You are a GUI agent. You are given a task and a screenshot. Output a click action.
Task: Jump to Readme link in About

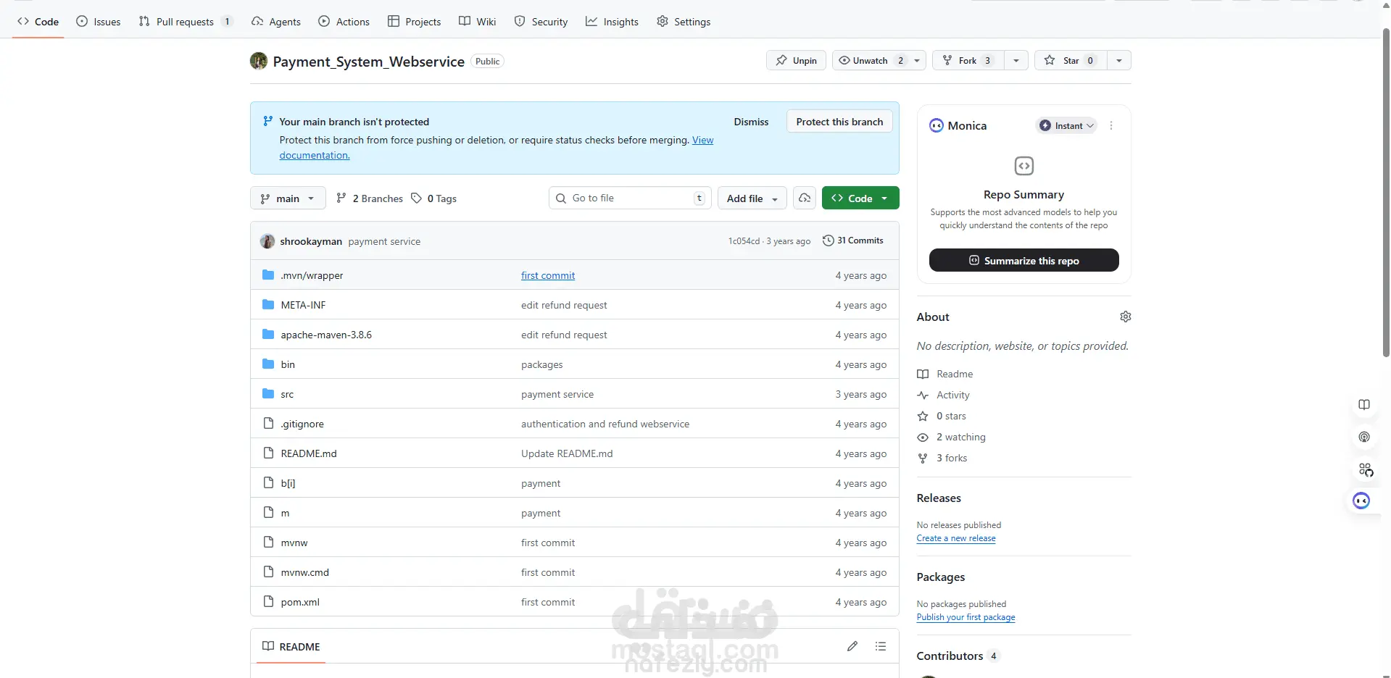(x=945, y=374)
